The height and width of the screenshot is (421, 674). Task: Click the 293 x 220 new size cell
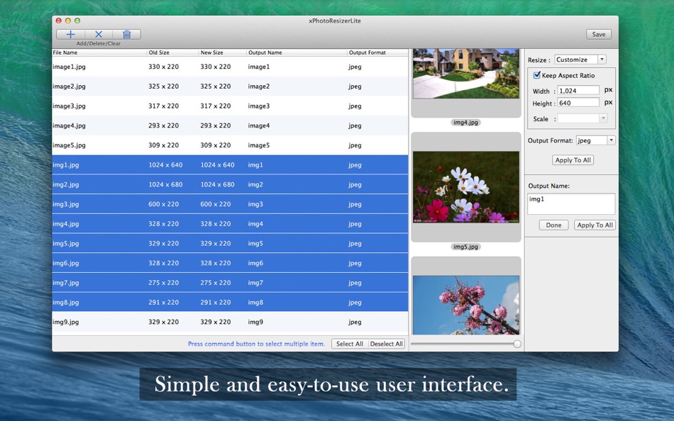(216, 125)
